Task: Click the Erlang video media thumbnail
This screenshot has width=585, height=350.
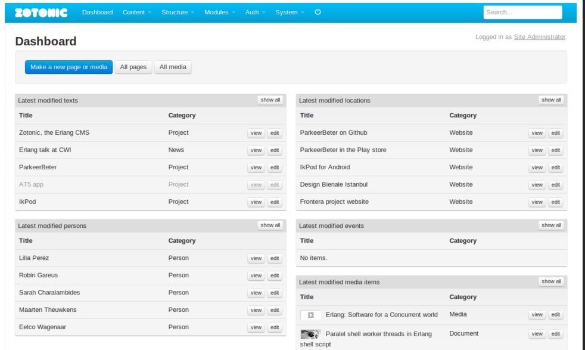Action: click(x=310, y=315)
